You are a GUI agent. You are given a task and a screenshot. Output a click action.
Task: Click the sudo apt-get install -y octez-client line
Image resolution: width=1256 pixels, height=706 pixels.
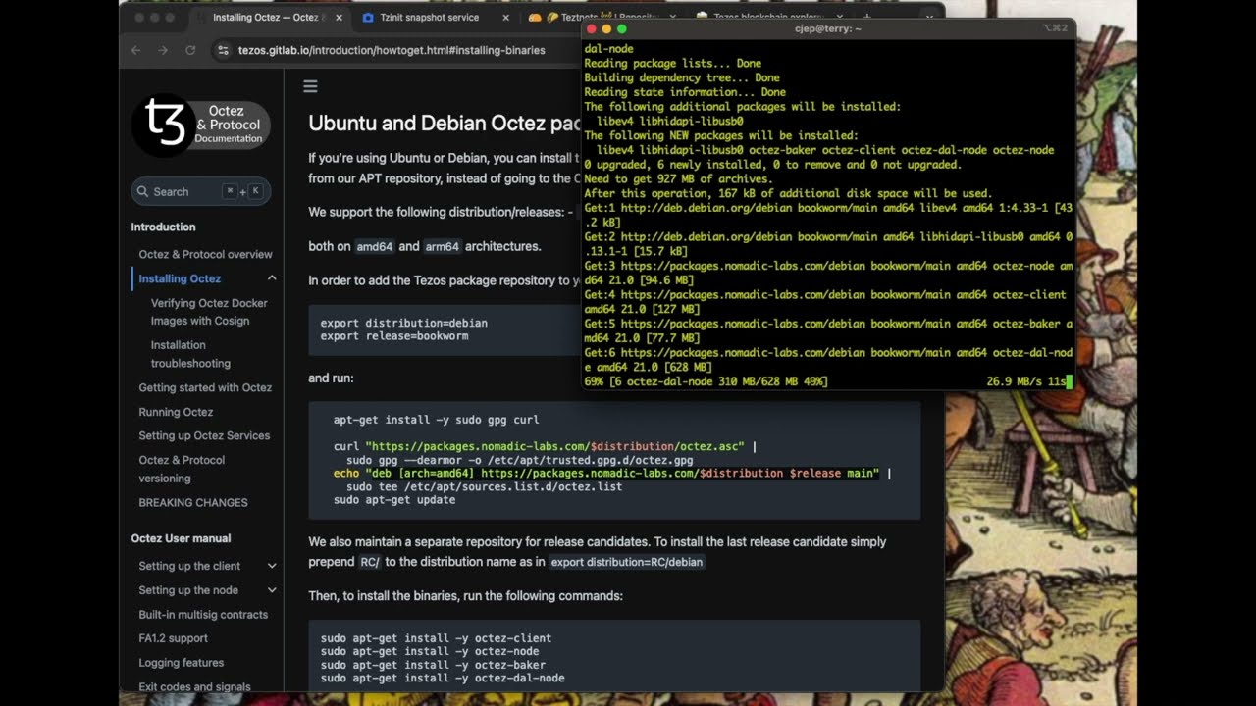(436, 638)
